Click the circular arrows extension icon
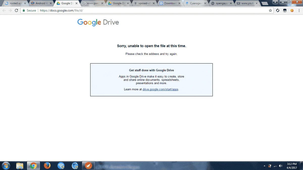Image resolution: width=303 pixels, height=170 pixels. click(278, 11)
